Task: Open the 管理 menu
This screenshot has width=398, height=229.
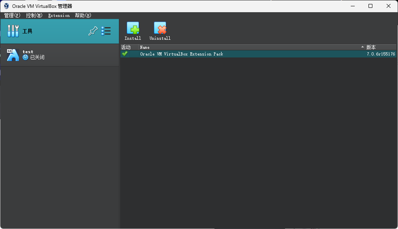Action: click(12, 15)
